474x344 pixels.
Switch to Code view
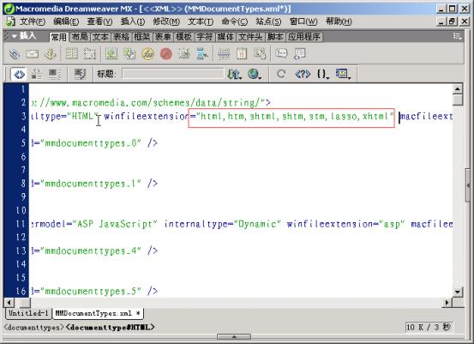coord(20,74)
